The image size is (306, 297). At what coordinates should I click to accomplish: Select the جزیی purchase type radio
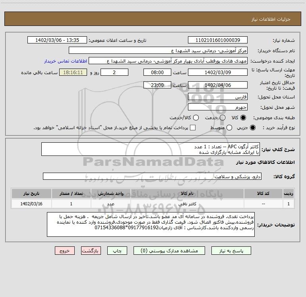click(x=252, y=128)
